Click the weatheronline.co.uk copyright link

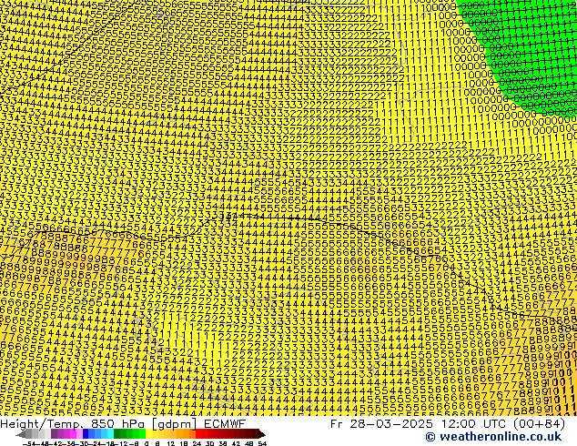[x=493, y=437]
